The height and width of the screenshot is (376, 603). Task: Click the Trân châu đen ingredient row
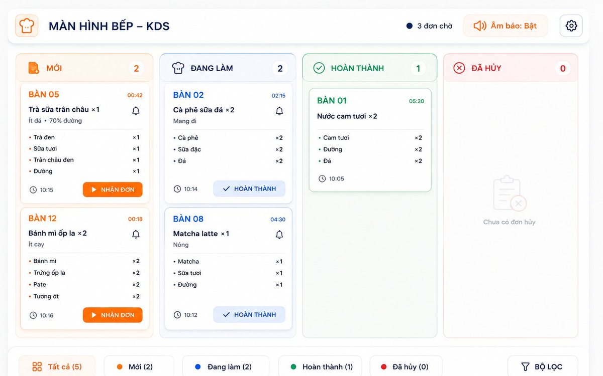pyautogui.click(x=84, y=160)
